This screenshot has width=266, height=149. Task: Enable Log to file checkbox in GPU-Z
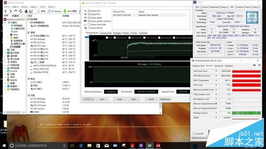[194, 134]
